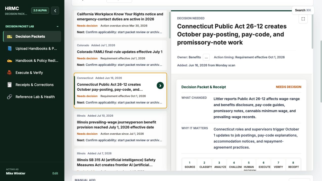Click the Execute & Verify icon
This screenshot has height=181, width=322.
[10, 73]
